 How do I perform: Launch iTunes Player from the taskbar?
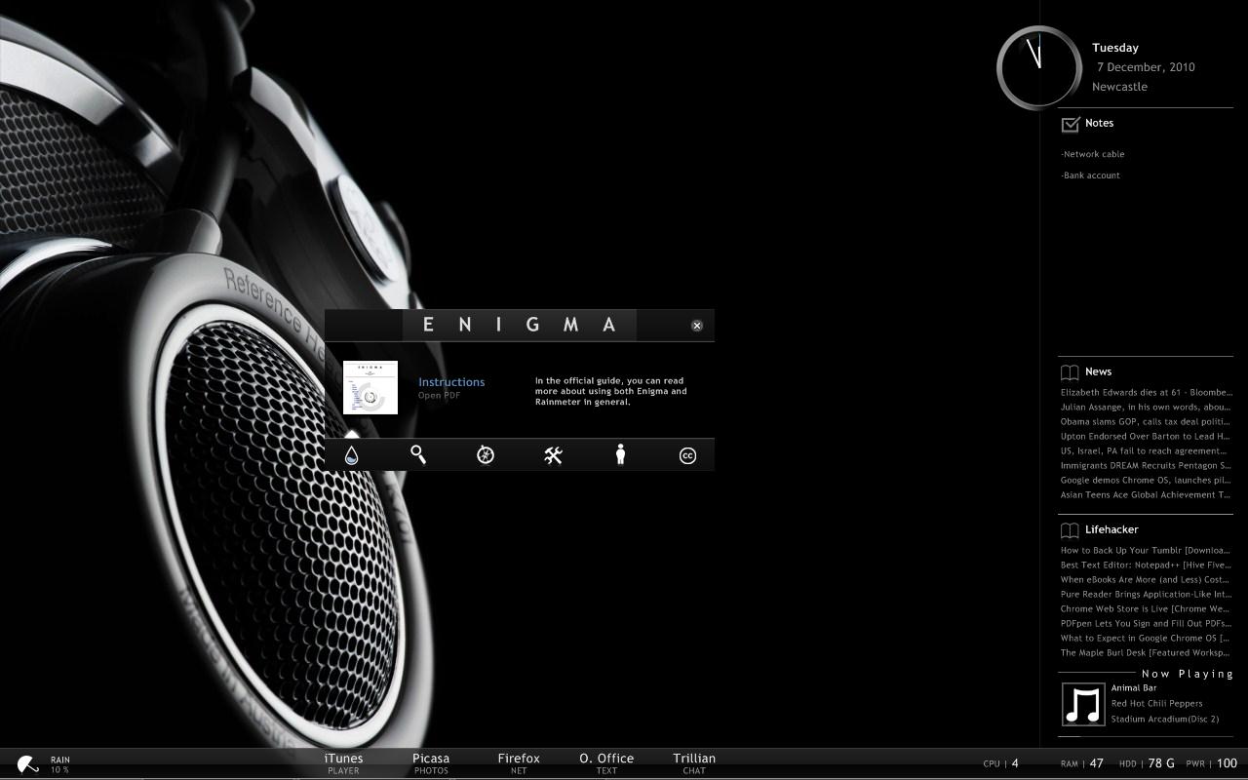coord(343,762)
